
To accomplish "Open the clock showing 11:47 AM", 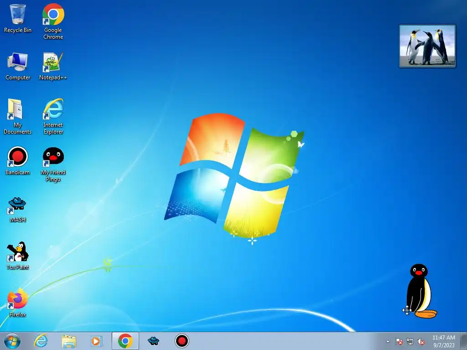I will (444, 341).
